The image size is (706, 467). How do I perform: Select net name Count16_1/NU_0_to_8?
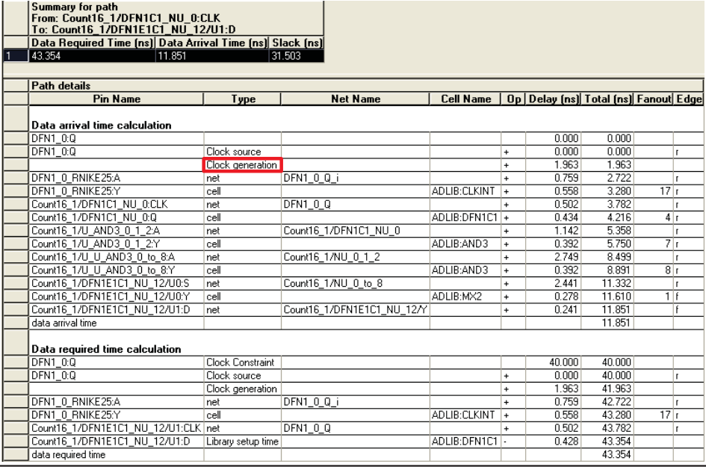click(356, 283)
